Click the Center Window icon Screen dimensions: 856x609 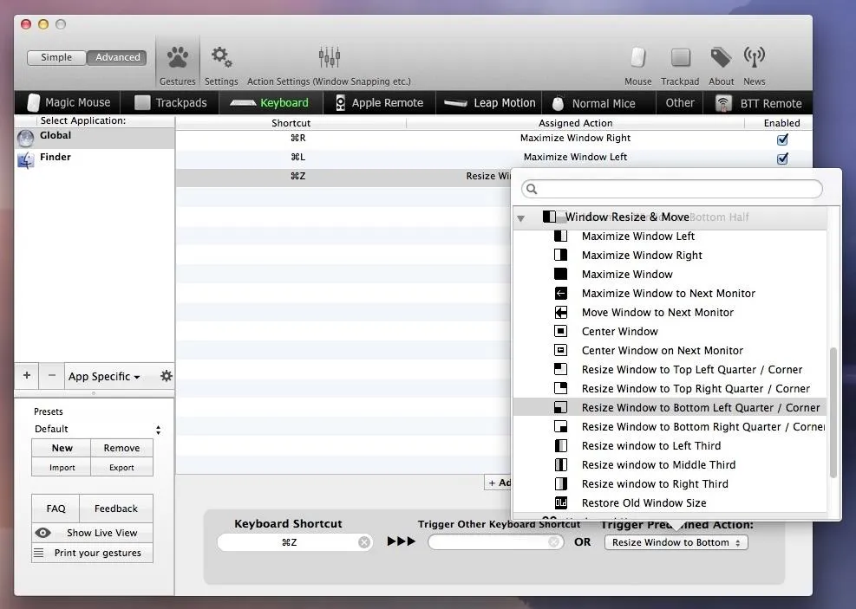pyautogui.click(x=560, y=332)
